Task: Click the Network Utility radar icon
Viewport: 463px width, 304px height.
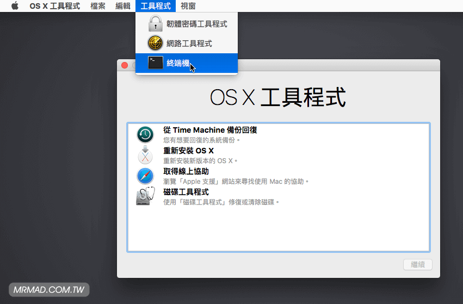Action: click(156, 44)
